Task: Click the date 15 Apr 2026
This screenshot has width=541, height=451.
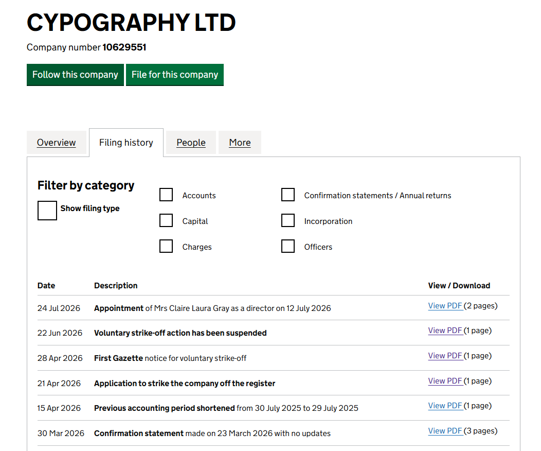Action: pos(59,408)
